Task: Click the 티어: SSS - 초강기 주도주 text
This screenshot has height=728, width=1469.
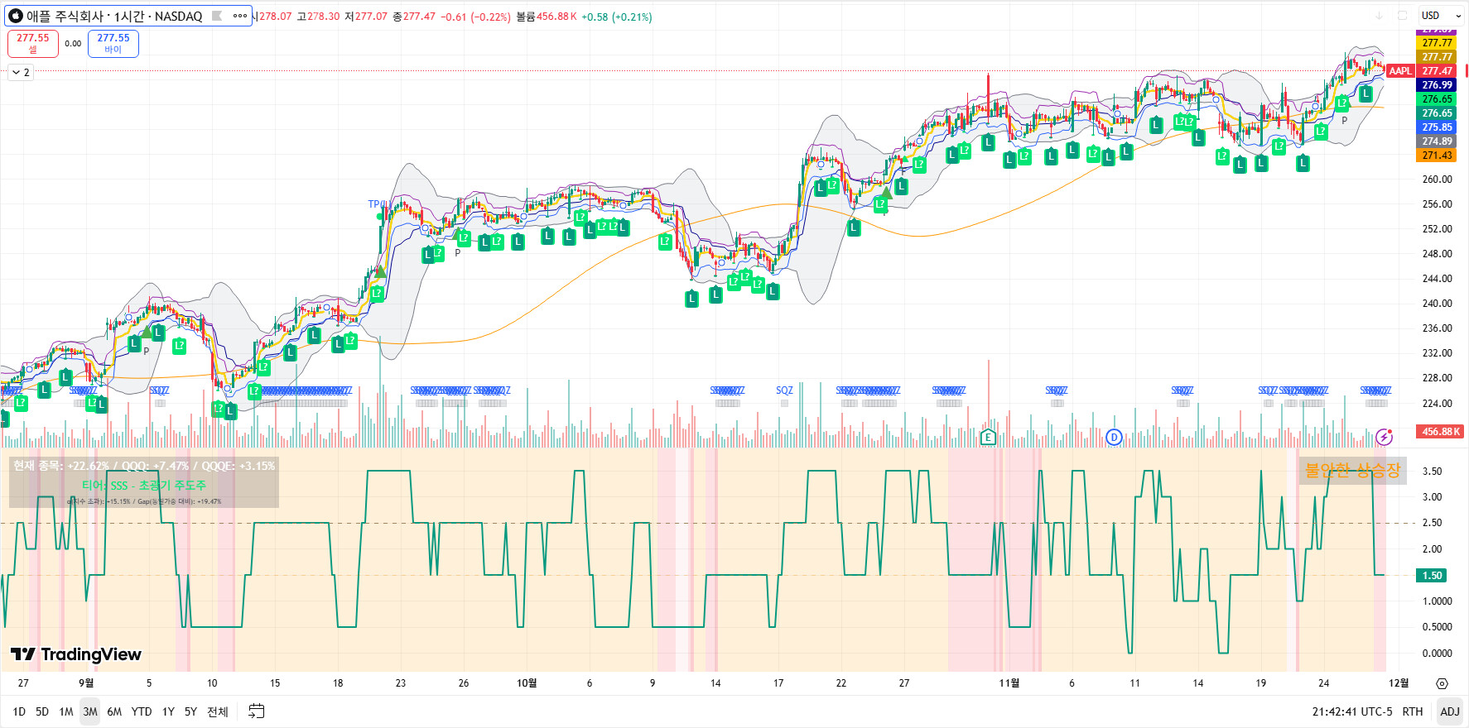Action: point(144,486)
